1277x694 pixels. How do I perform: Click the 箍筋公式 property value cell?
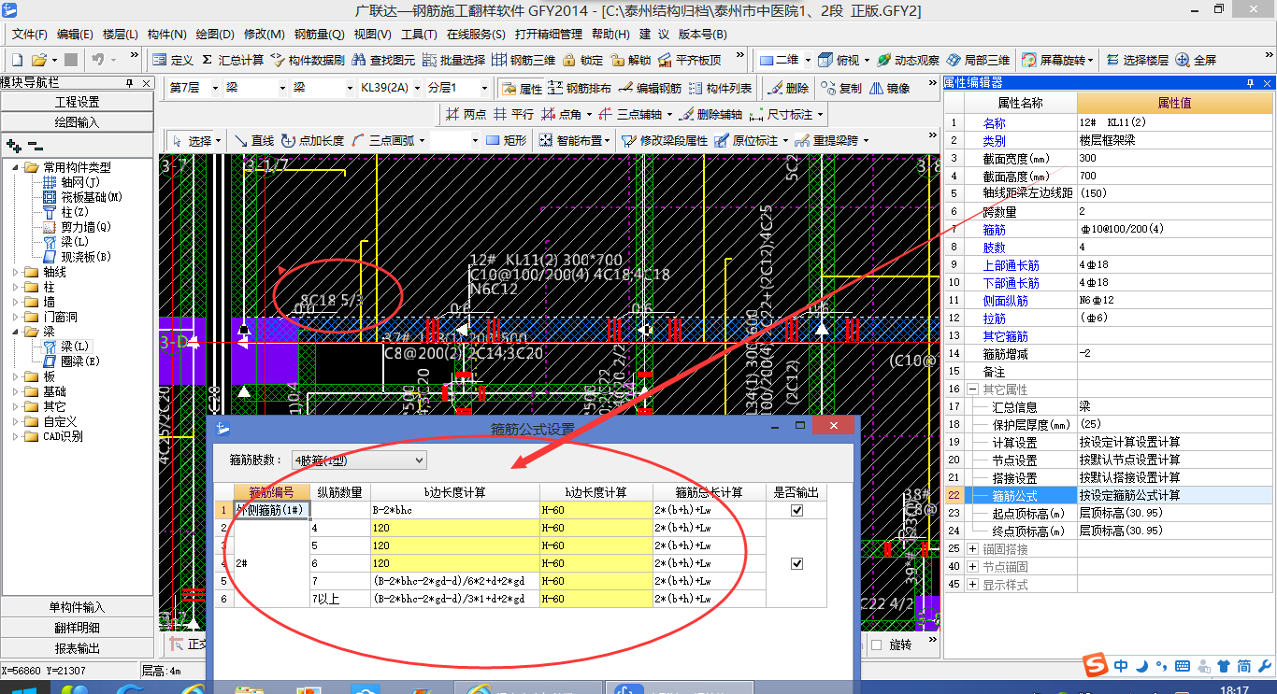coord(1174,495)
